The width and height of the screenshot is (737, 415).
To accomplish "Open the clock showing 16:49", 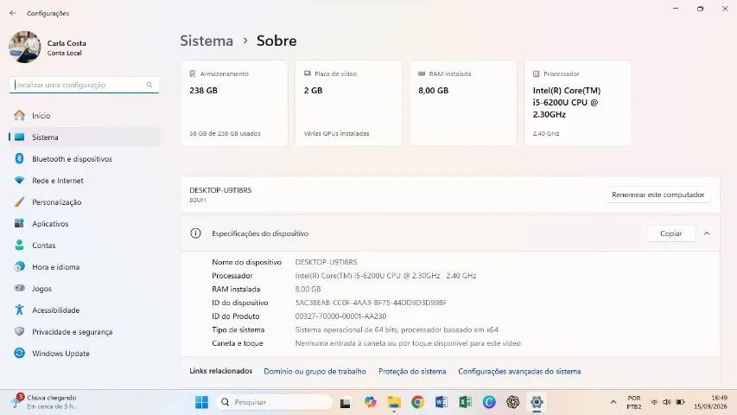I will (x=710, y=402).
